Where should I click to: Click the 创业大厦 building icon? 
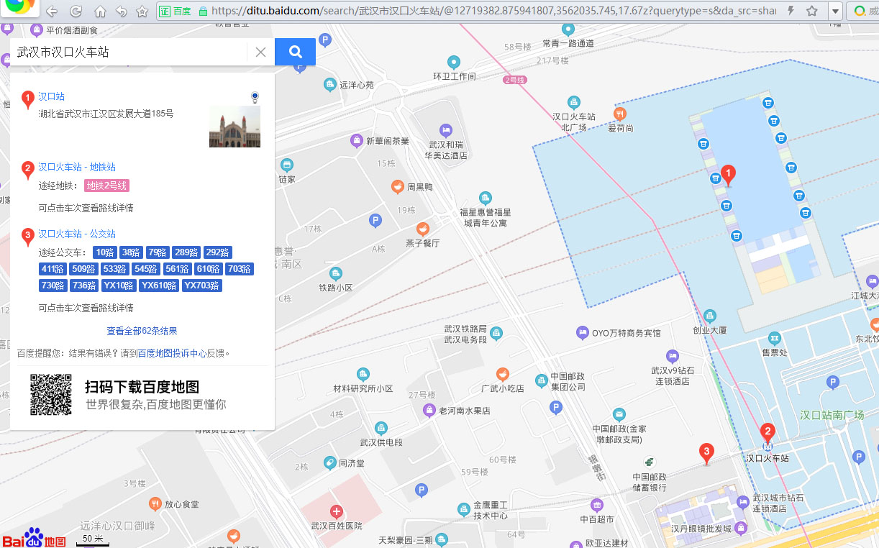(x=710, y=316)
